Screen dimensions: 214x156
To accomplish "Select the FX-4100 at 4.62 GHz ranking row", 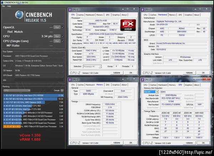I will coord(34,119).
